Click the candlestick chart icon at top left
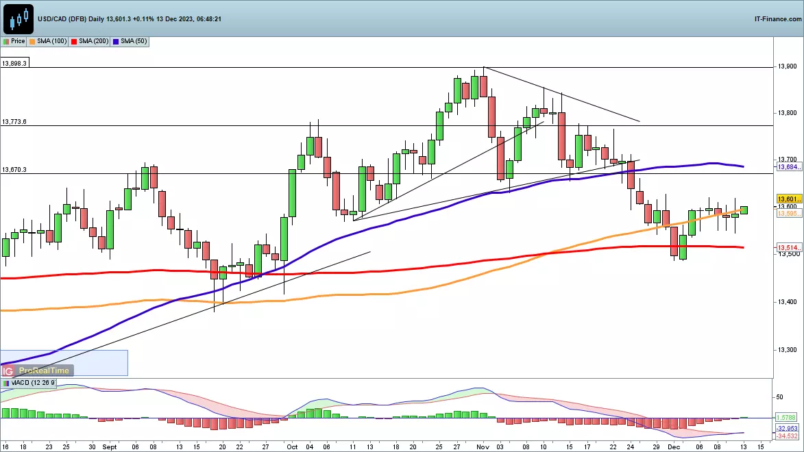Screen dimensions: 804x452 18,18
